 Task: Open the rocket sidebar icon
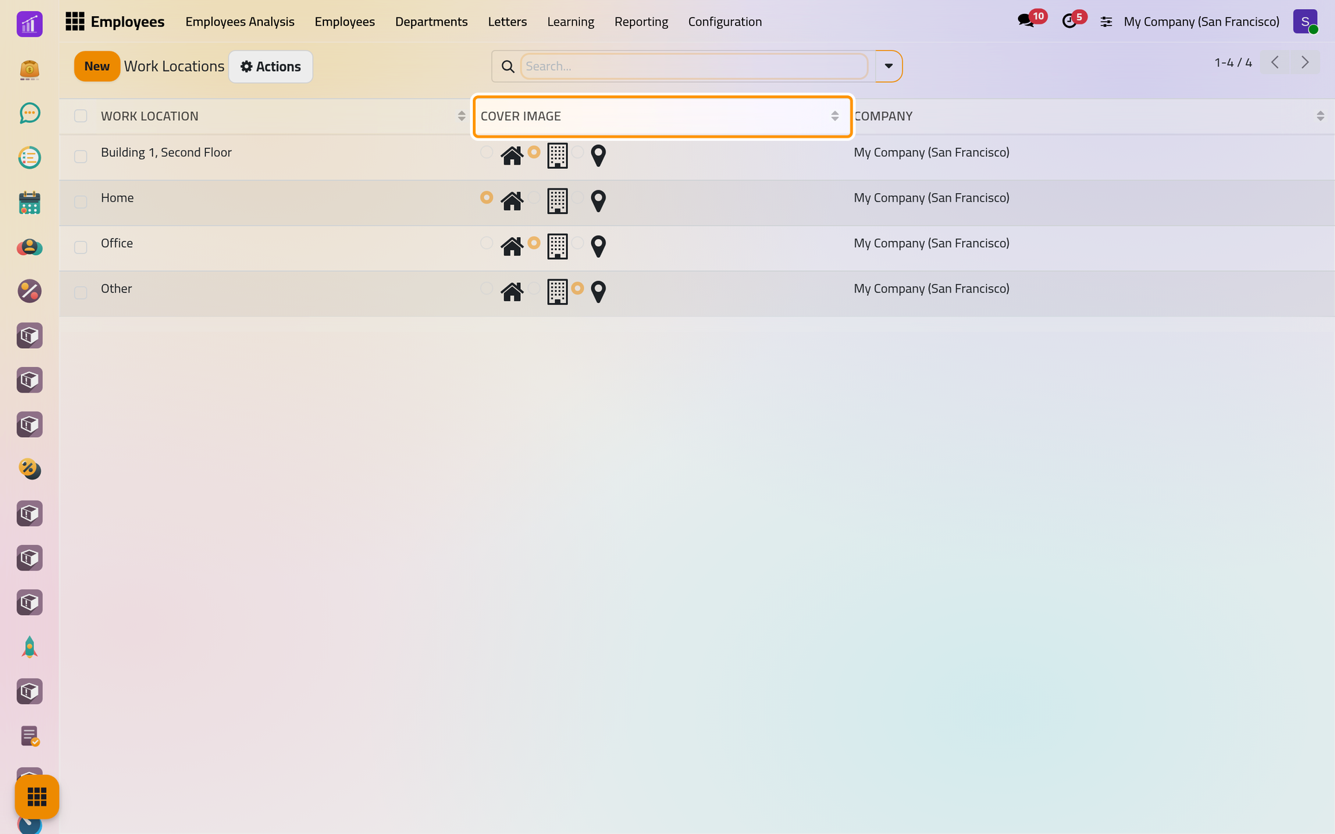pos(29,647)
